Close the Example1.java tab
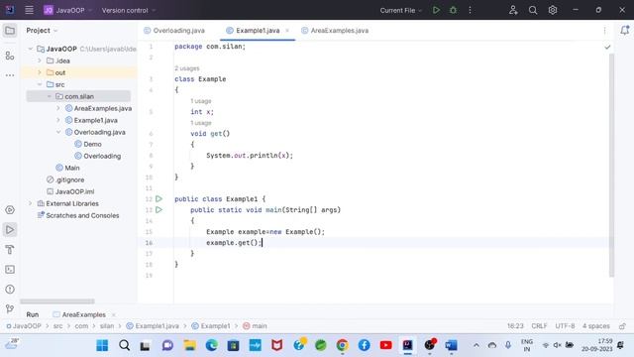The width and height of the screenshot is (634, 357). [287, 31]
